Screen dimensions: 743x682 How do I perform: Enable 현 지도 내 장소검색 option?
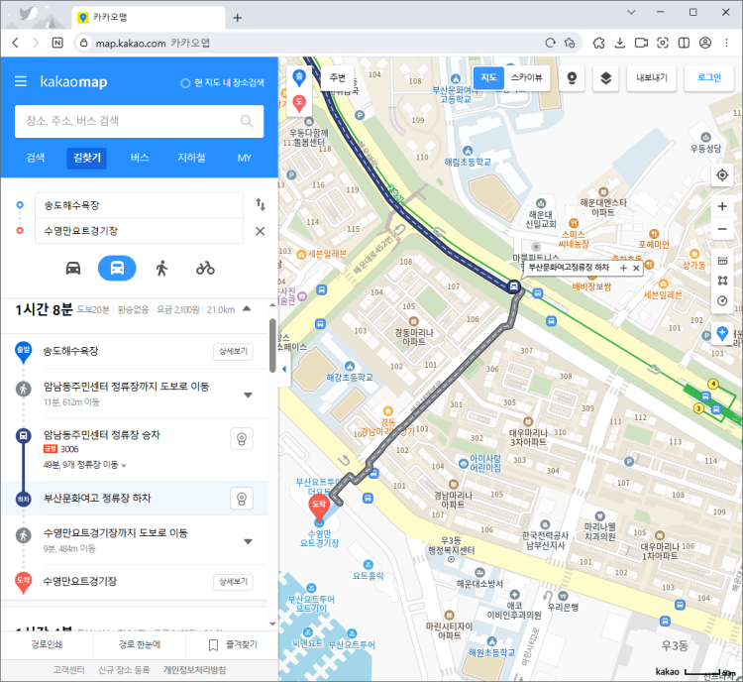(185, 82)
